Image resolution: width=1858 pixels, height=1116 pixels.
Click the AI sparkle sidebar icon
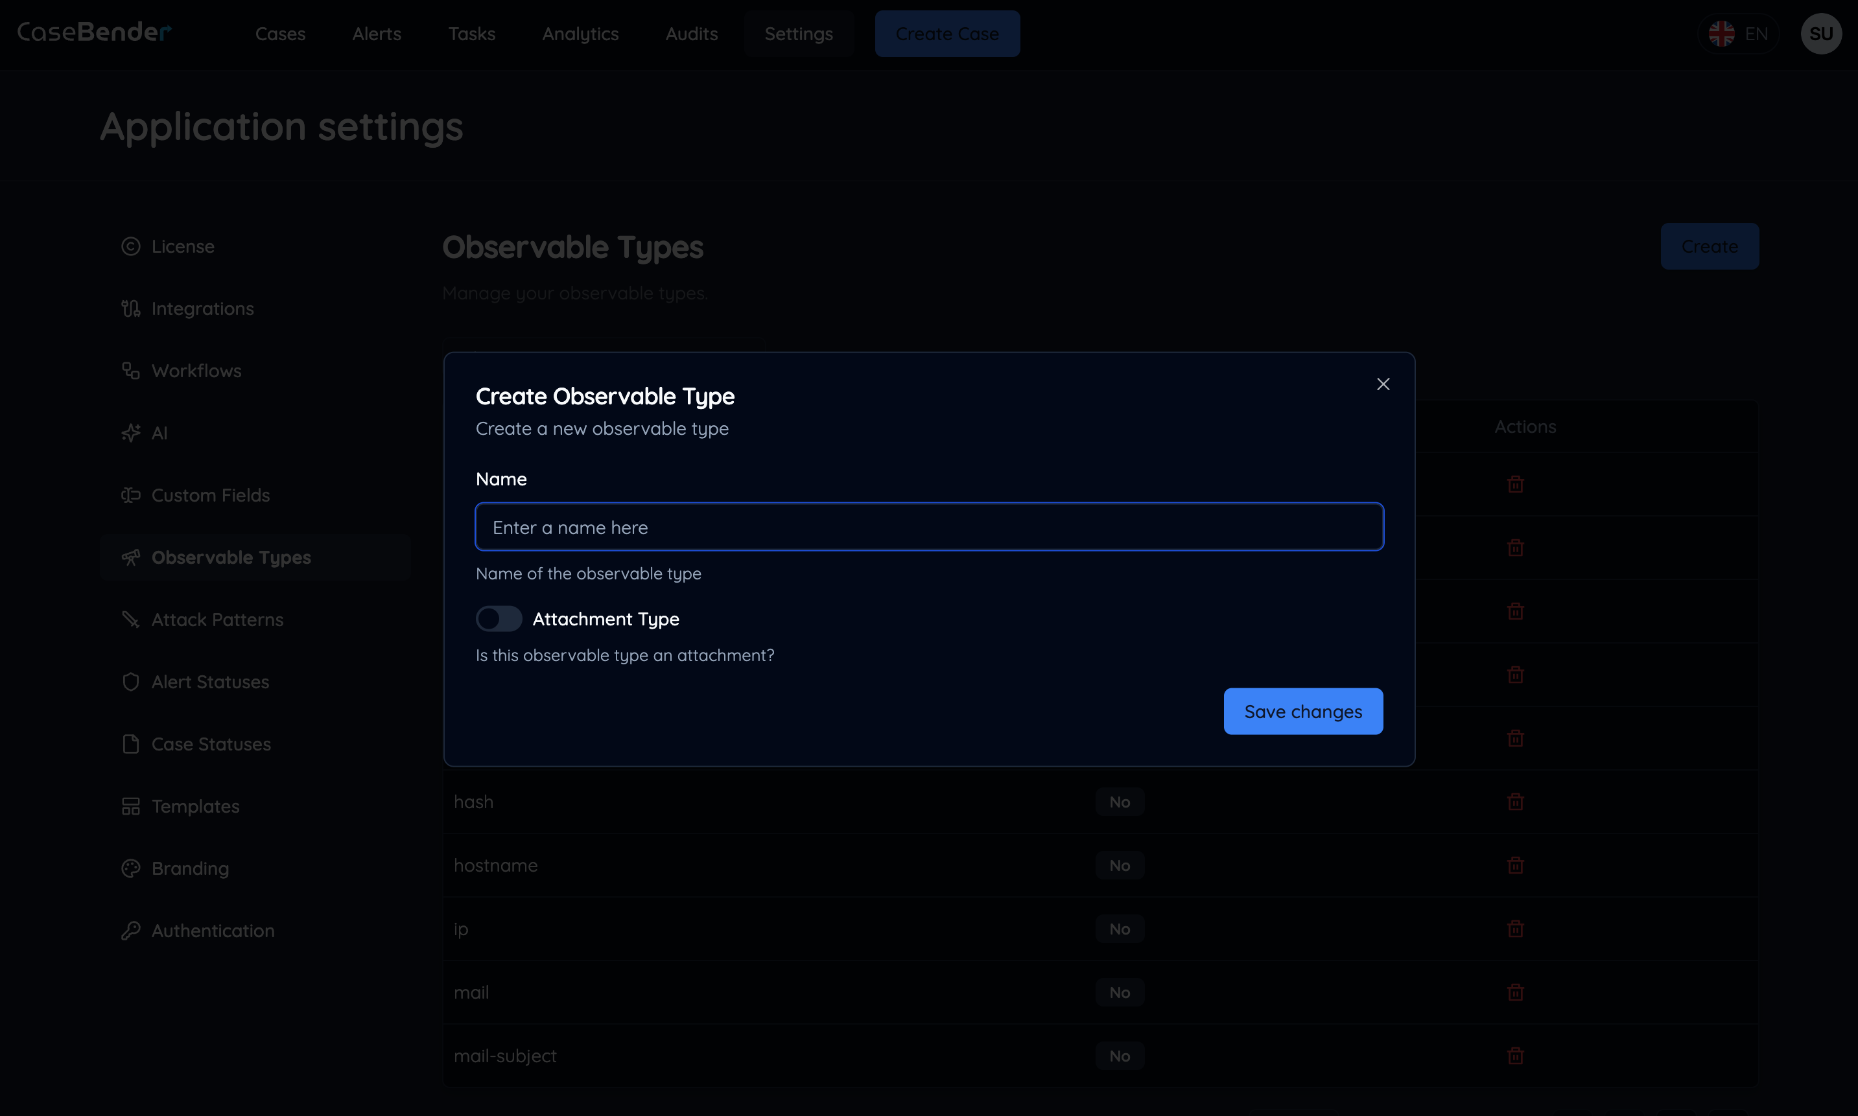131,432
